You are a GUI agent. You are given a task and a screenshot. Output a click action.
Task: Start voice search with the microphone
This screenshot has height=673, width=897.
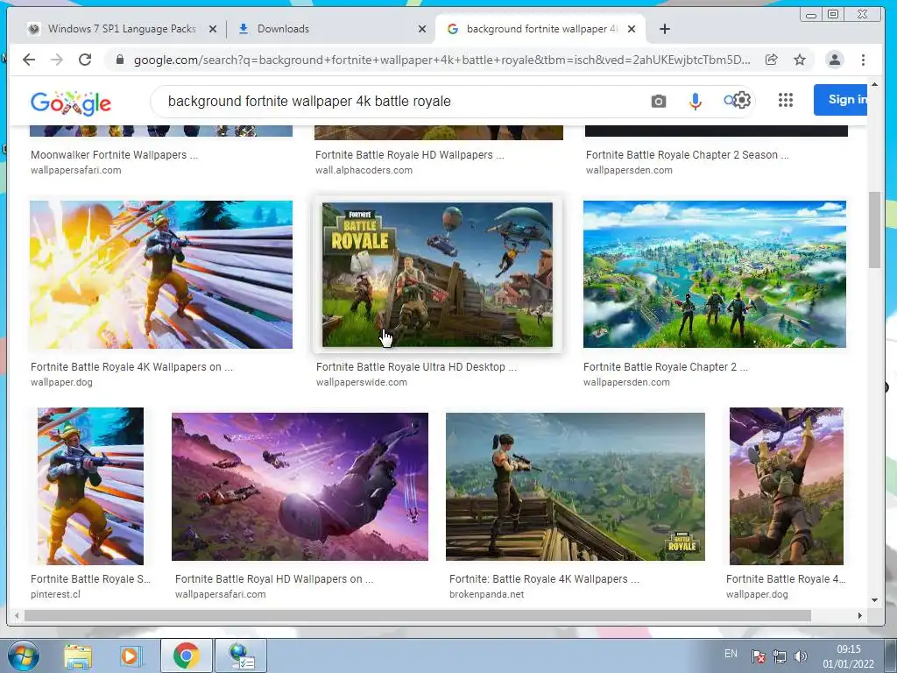point(695,102)
